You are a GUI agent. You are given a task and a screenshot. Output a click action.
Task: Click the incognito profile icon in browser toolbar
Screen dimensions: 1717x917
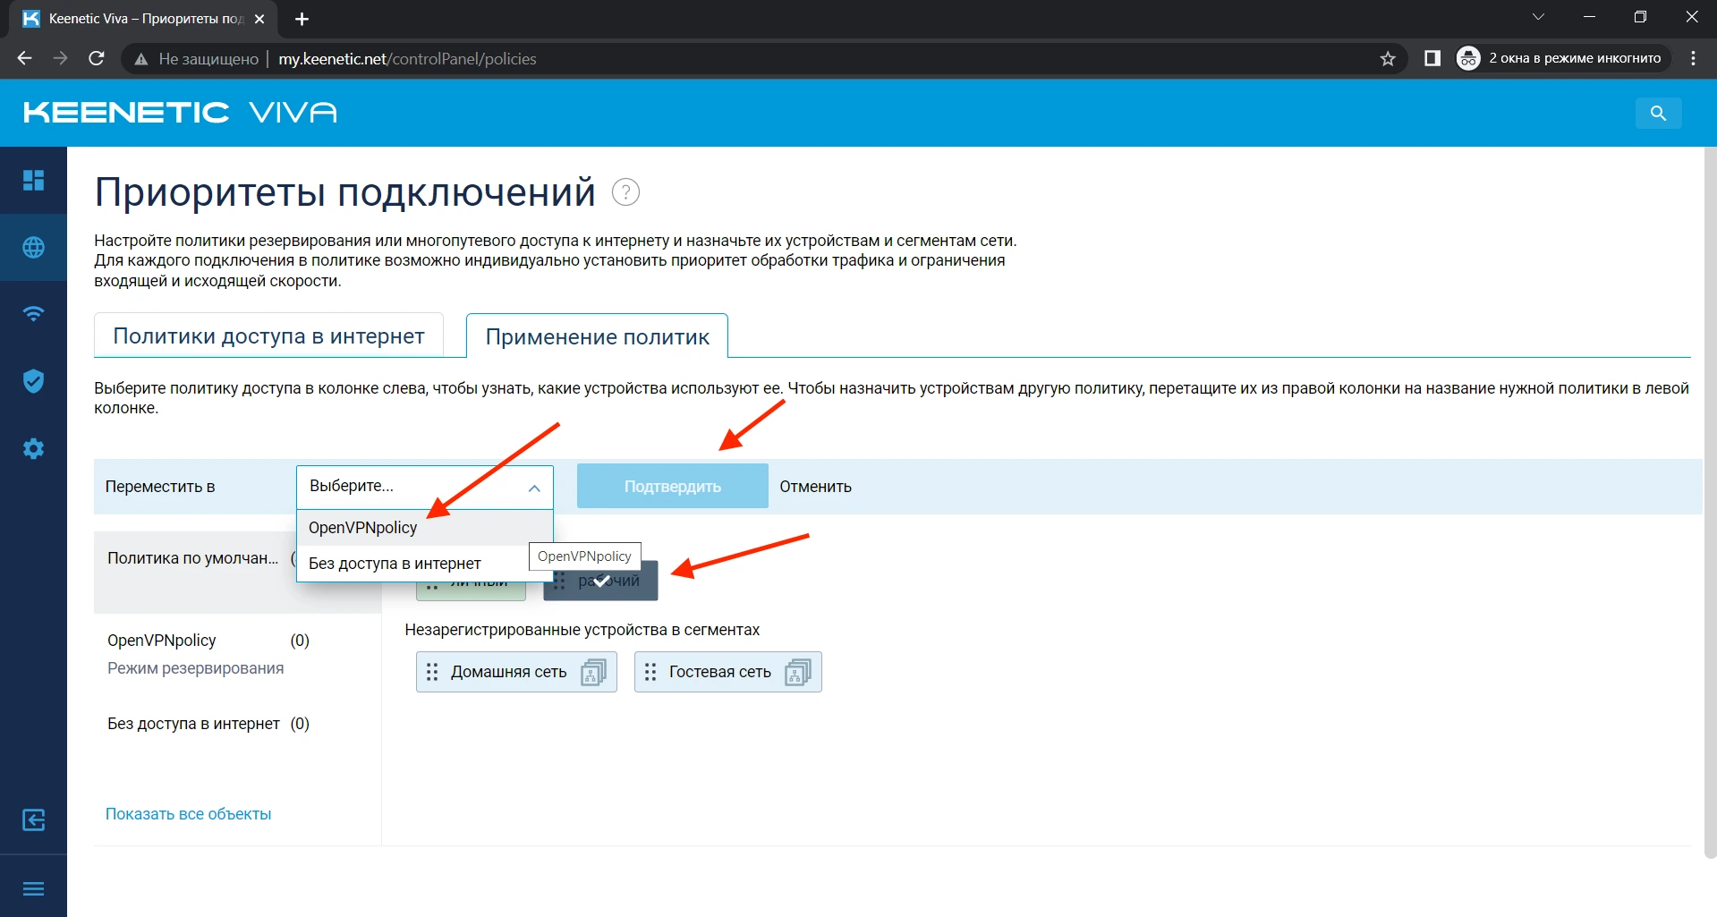point(1468,57)
